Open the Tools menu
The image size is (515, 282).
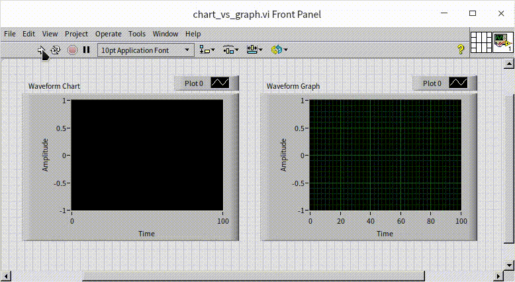(137, 34)
